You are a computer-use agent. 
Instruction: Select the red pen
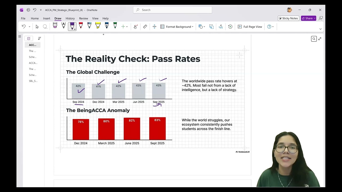pos(81,26)
